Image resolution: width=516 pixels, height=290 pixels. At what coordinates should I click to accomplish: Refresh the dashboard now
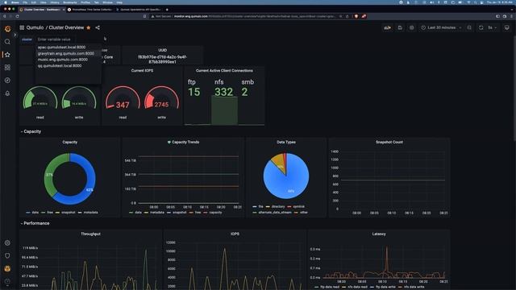click(x=481, y=27)
